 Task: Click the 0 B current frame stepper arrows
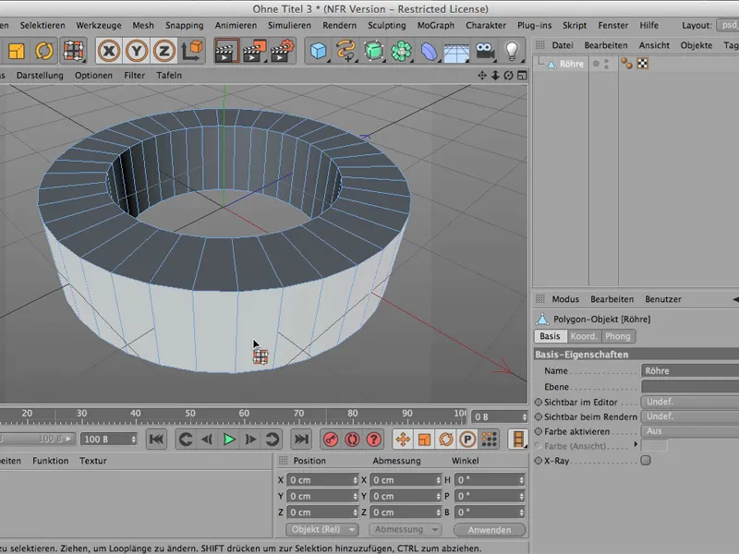tap(524, 417)
